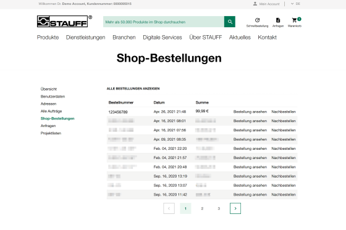Image resolution: width=346 pixels, height=230 pixels.
Task: Reorder the Sep. 16, 2020 13:19 order
Action: coord(284,176)
